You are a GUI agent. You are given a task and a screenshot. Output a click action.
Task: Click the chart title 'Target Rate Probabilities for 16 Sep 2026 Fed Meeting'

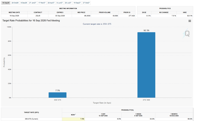pos(31,20)
